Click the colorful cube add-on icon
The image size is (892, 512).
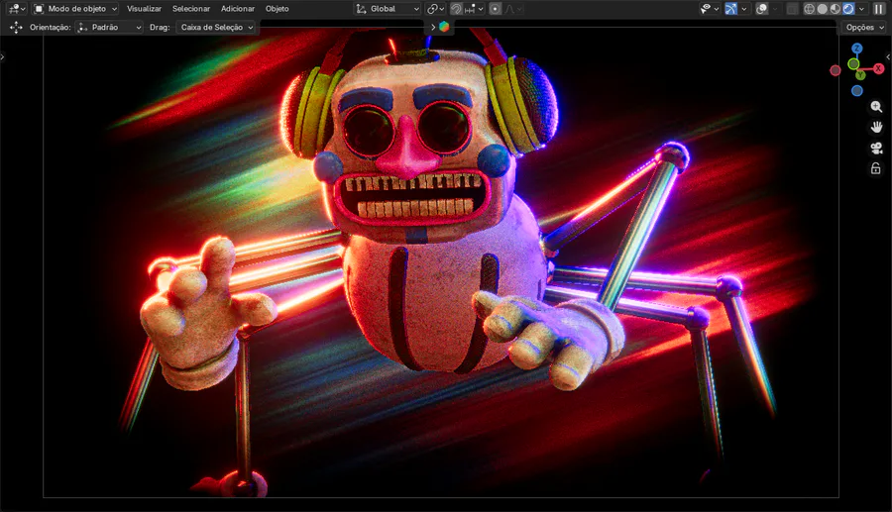click(x=444, y=27)
